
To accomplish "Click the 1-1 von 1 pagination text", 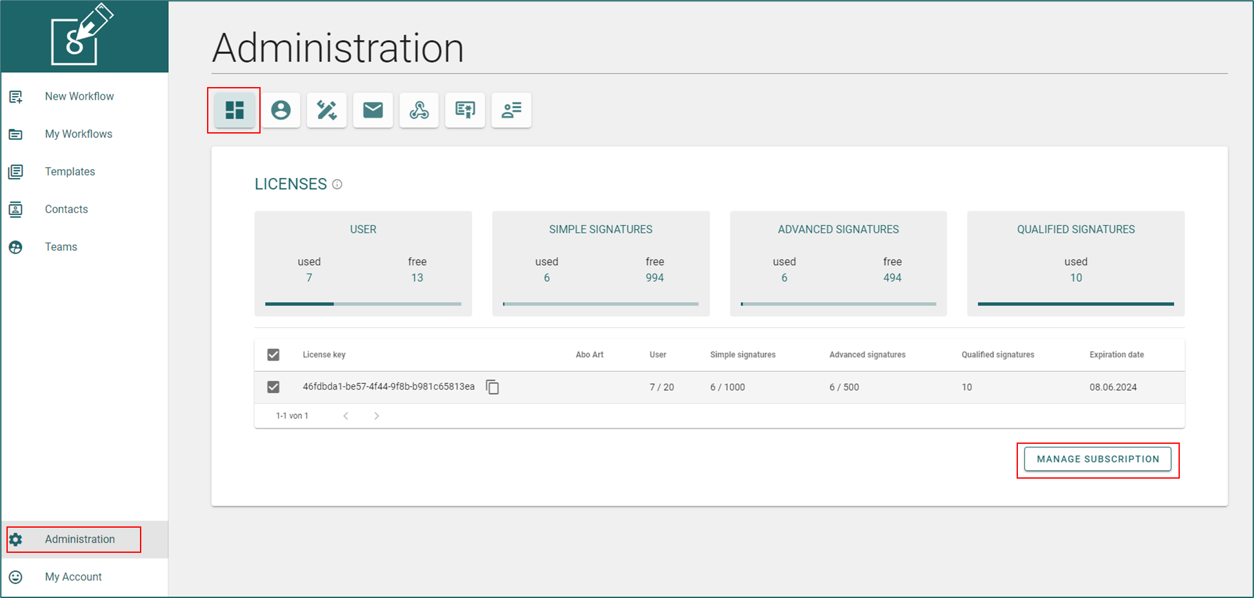I will pos(292,416).
